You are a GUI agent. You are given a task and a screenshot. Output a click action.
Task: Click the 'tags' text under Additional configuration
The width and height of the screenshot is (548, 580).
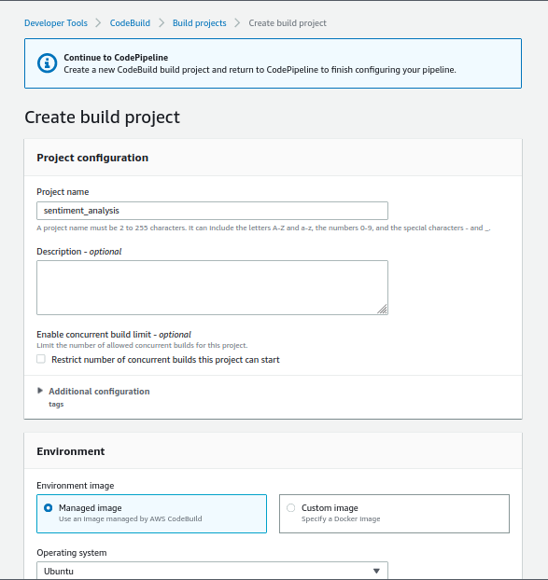click(56, 405)
